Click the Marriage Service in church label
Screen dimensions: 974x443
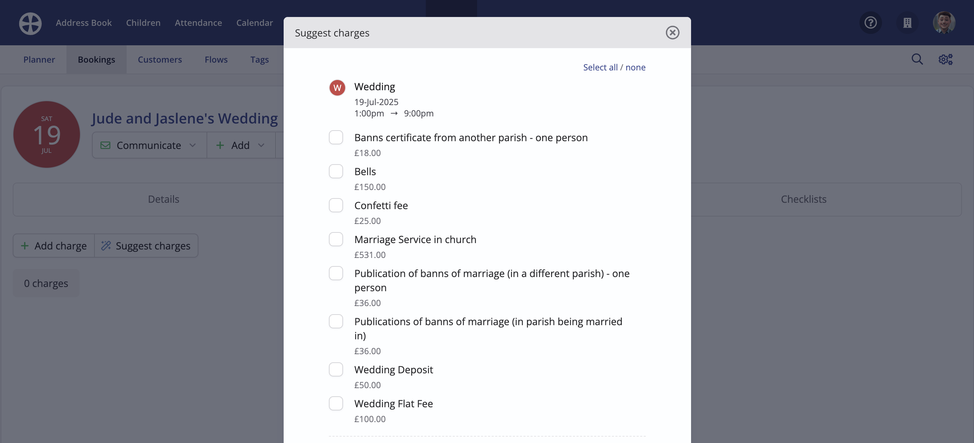415,240
